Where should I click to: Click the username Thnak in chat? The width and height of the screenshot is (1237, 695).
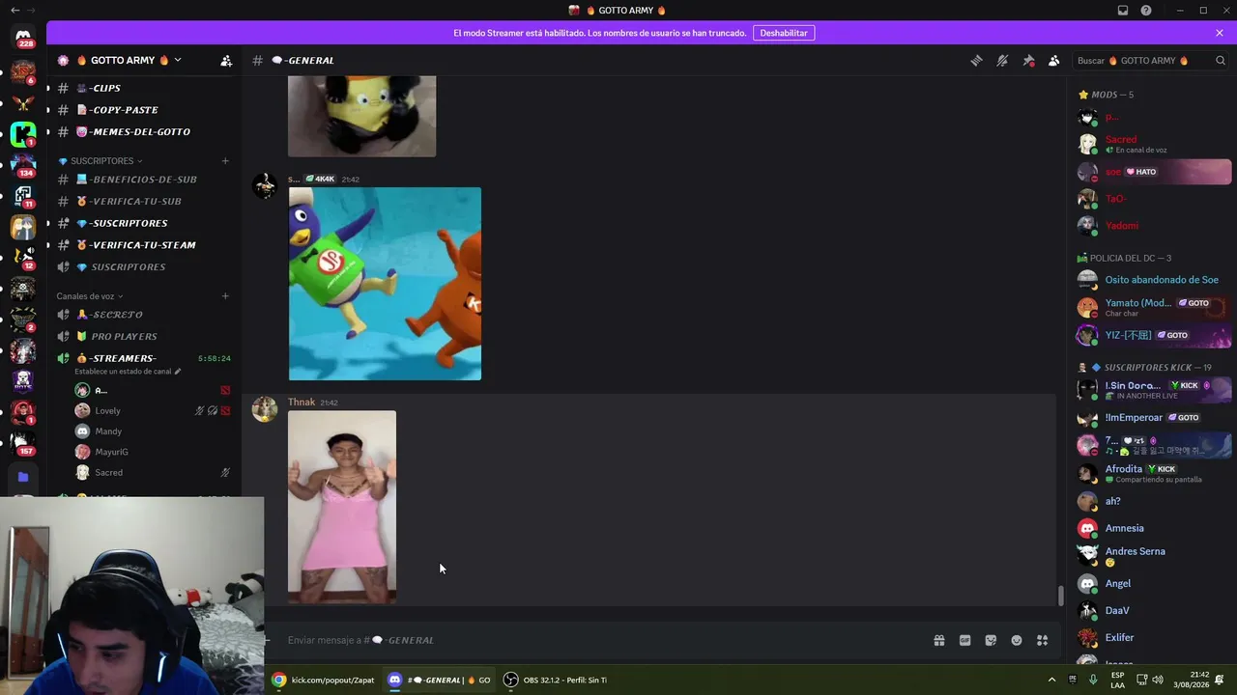pos(302,403)
